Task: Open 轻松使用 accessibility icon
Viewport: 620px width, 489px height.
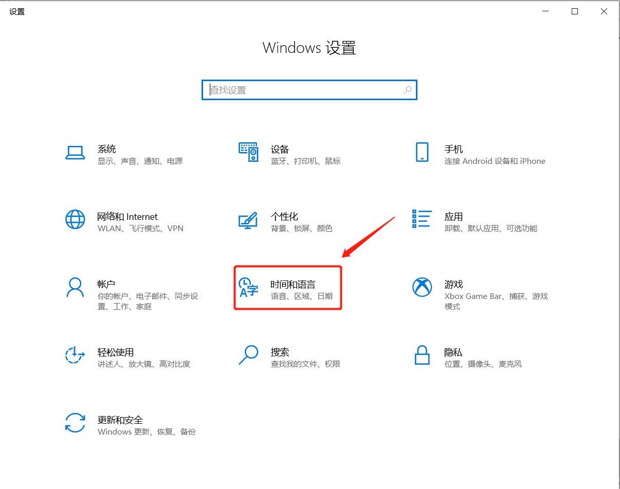Action: click(75, 355)
